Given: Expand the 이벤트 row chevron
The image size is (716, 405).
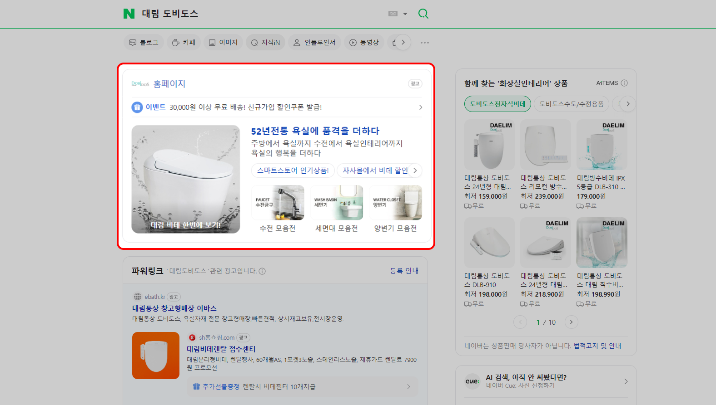Looking at the screenshot, I should (421, 107).
